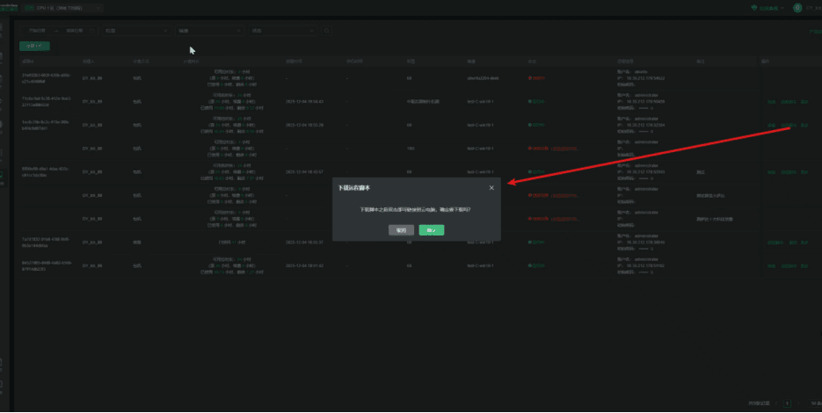The height and width of the screenshot is (413, 822).
Task: Click the search magnifier icon in filter bar
Action: 327,30
